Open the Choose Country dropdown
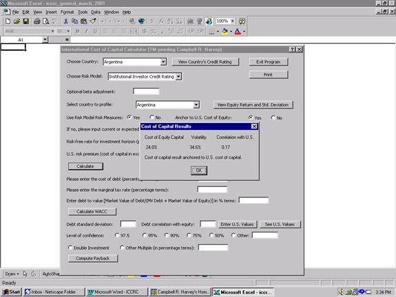This screenshot has width=396, height=297. (163, 62)
